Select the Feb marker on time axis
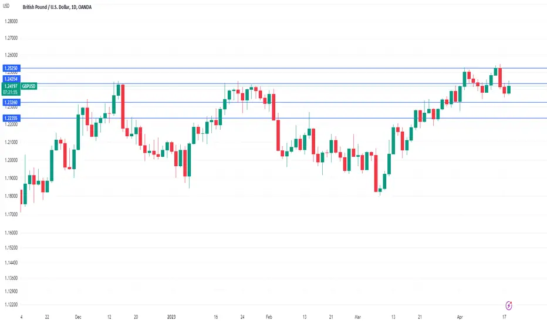547x323 pixels. [x=269, y=317]
